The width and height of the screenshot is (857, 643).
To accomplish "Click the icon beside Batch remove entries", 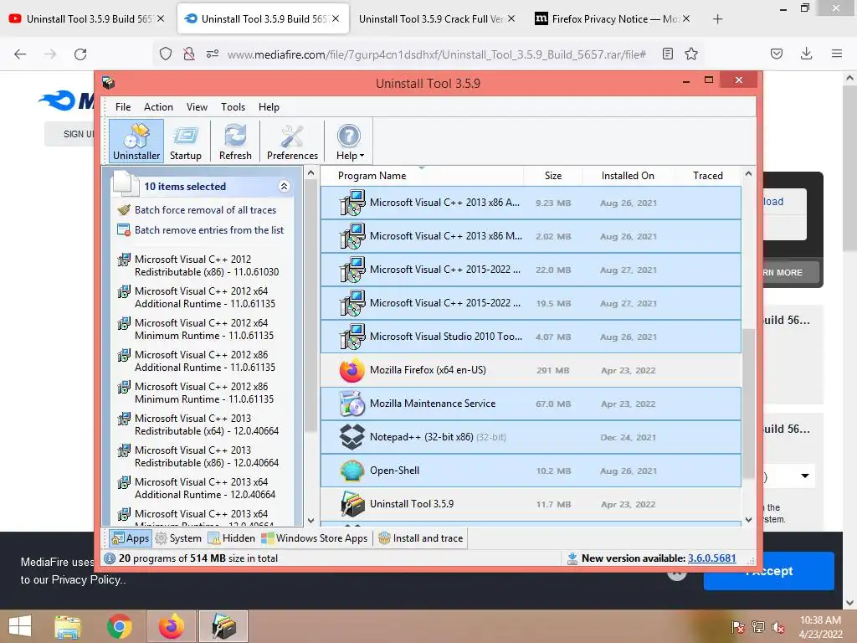I will coord(124,229).
